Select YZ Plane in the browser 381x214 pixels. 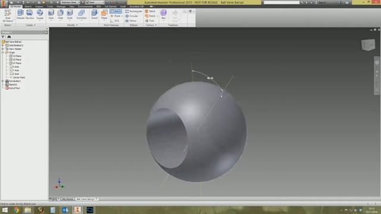[15, 56]
